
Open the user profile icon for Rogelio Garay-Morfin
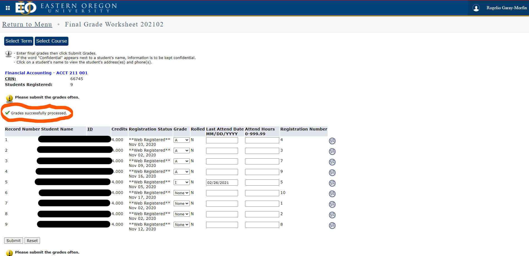click(x=476, y=8)
